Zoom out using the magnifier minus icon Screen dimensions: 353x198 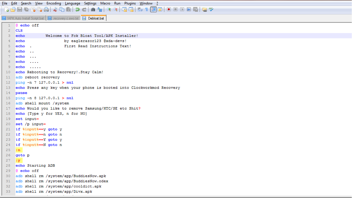115,9
